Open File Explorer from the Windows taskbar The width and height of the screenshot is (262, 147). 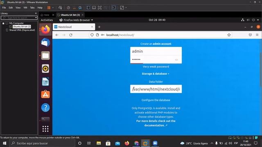click(99, 143)
